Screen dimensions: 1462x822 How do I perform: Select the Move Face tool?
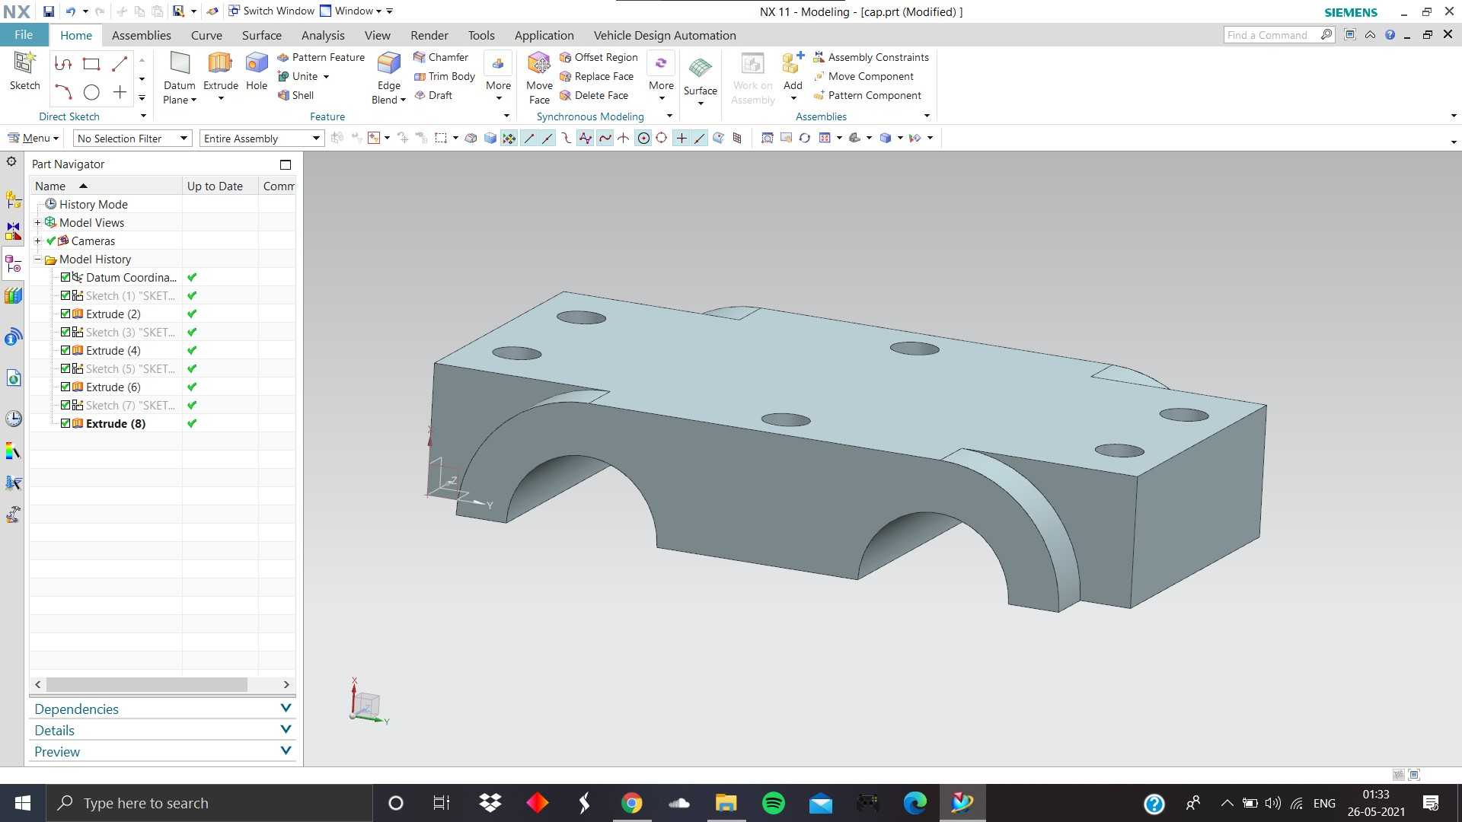(x=539, y=78)
